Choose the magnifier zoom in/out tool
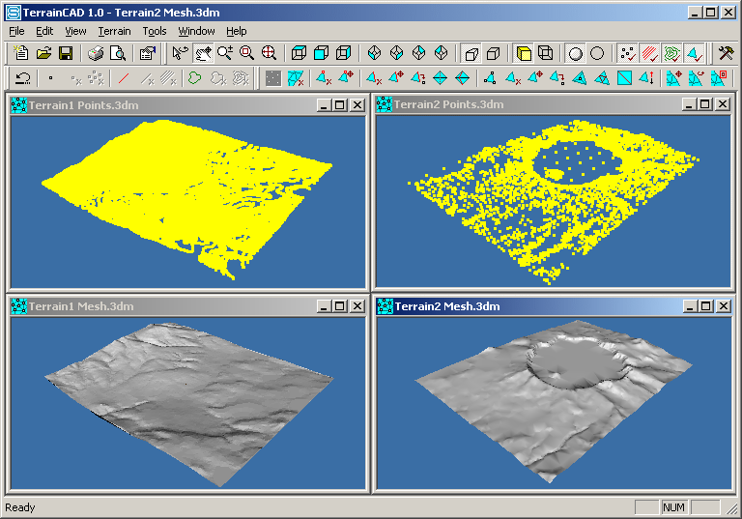This screenshot has height=519, width=742. 225,53
